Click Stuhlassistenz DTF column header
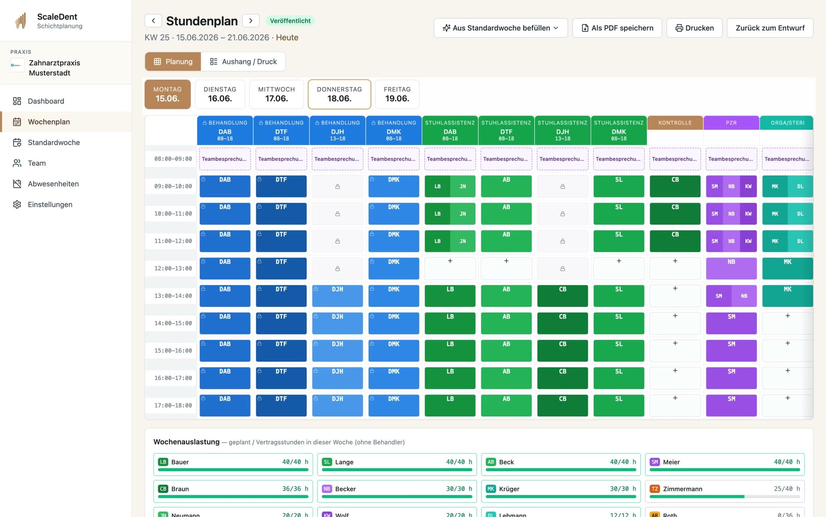 tap(506, 130)
